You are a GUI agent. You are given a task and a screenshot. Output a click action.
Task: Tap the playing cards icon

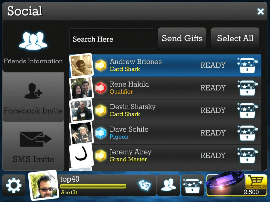click(145, 185)
